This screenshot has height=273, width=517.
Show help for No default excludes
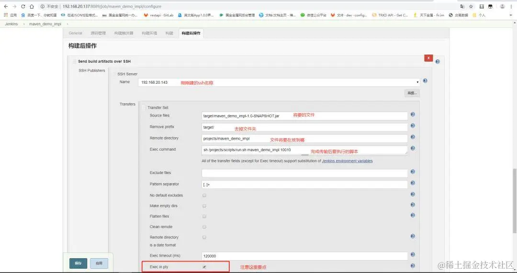tap(413, 194)
